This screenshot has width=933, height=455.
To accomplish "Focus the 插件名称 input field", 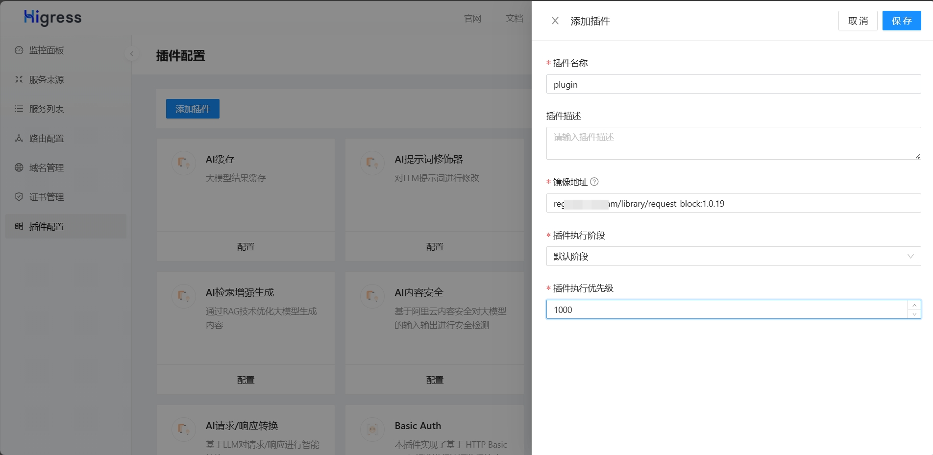I will [x=734, y=84].
